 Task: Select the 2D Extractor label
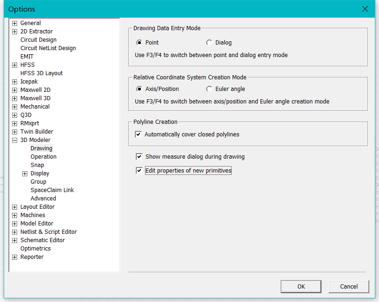pyautogui.click(x=37, y=32)
